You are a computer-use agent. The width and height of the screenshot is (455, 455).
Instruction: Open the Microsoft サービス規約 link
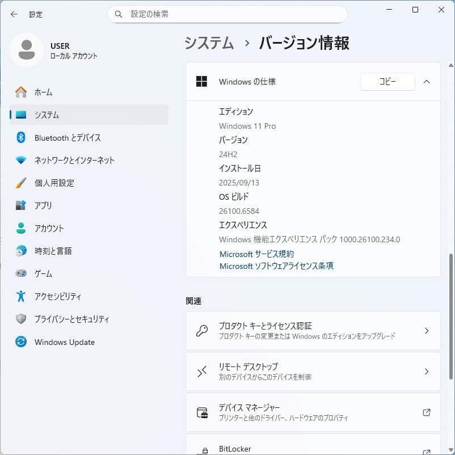click(x=256, y=254)
